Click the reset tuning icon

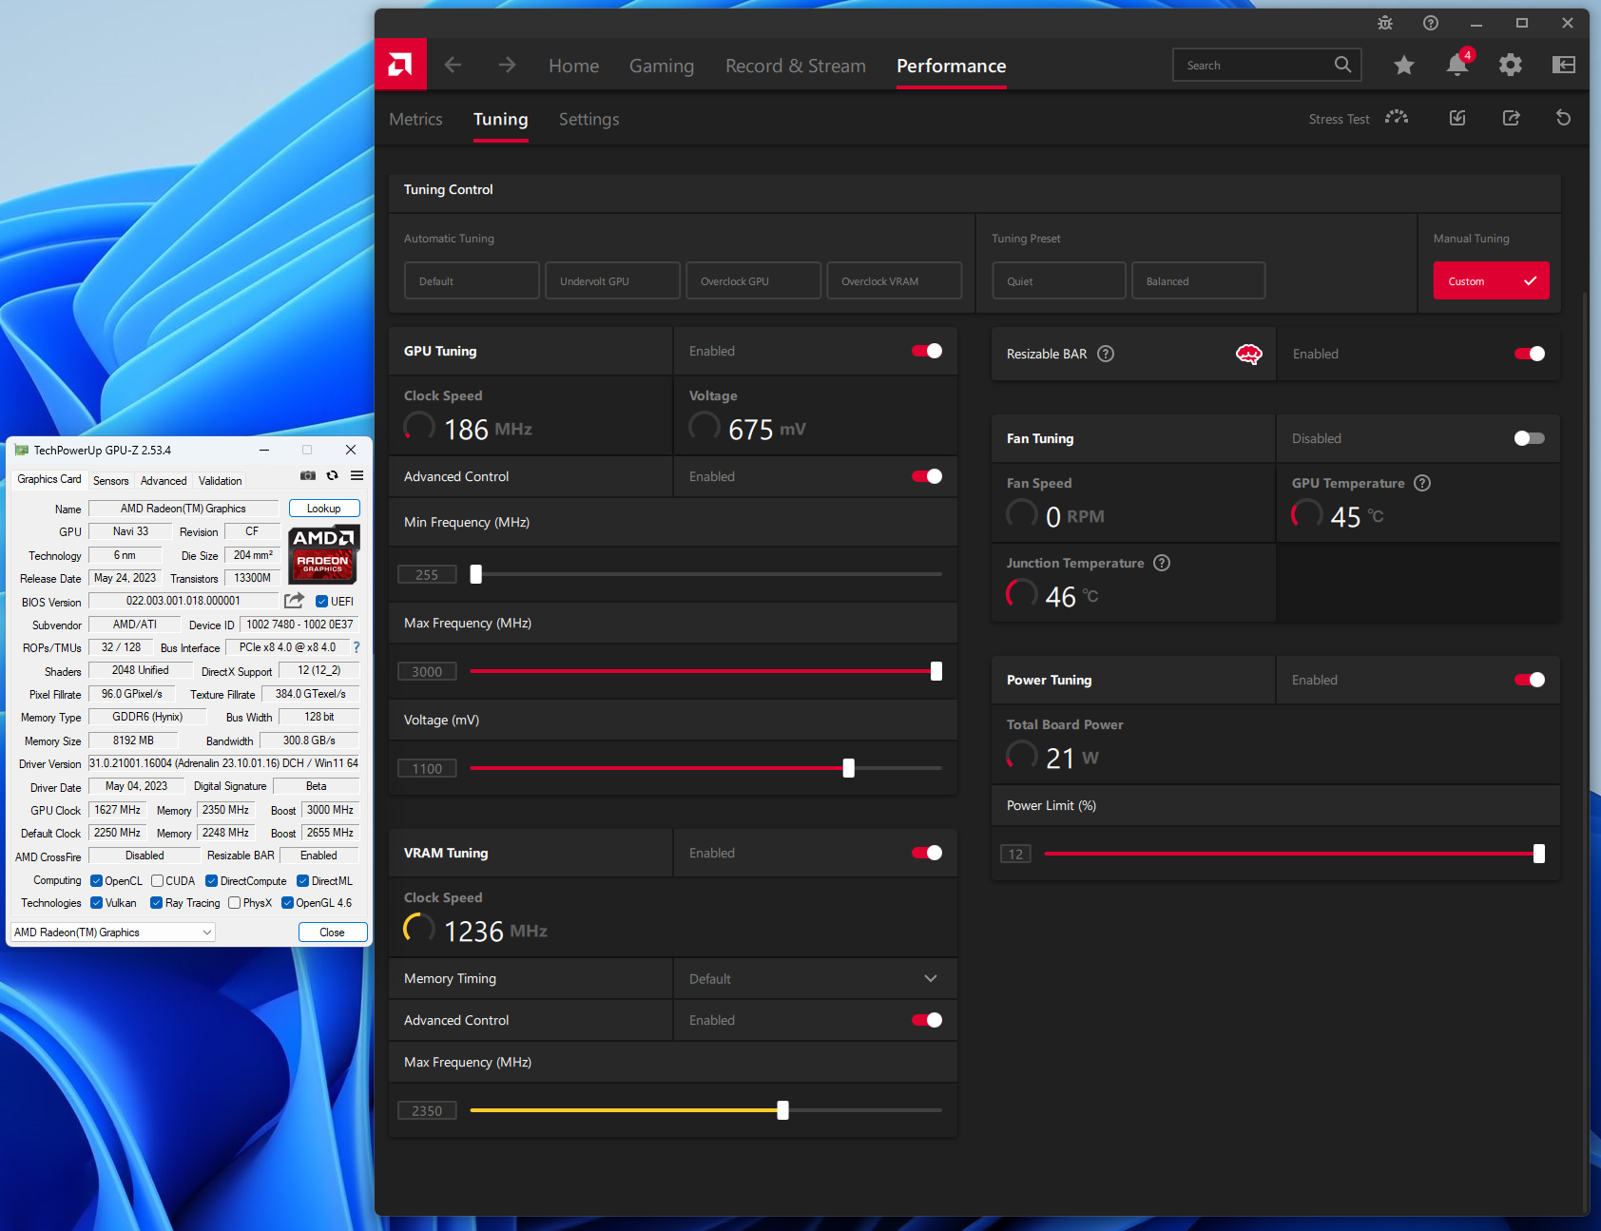click(1564, 118)
